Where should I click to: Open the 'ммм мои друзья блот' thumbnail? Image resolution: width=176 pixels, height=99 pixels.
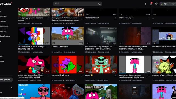(x=34, y=64)
